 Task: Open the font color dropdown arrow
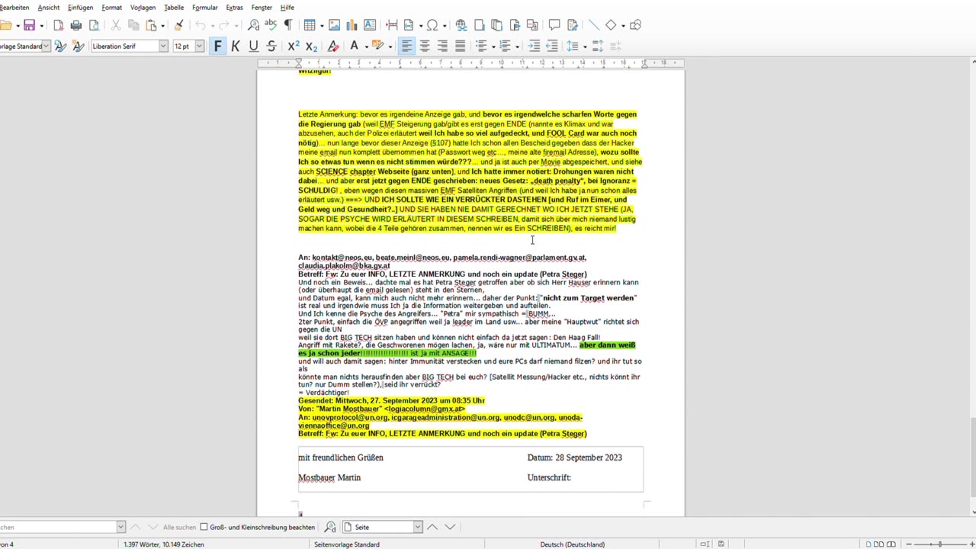[x=366, y=47]
